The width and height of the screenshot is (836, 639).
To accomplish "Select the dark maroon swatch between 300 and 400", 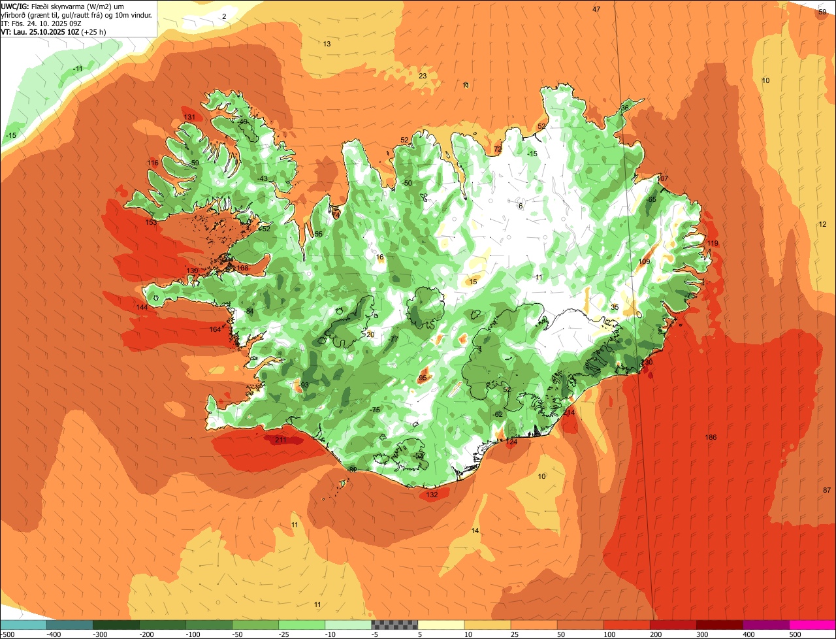I will point(718,625).
